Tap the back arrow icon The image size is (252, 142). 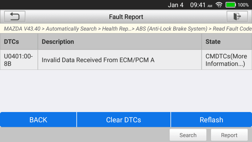click(14, 17)
